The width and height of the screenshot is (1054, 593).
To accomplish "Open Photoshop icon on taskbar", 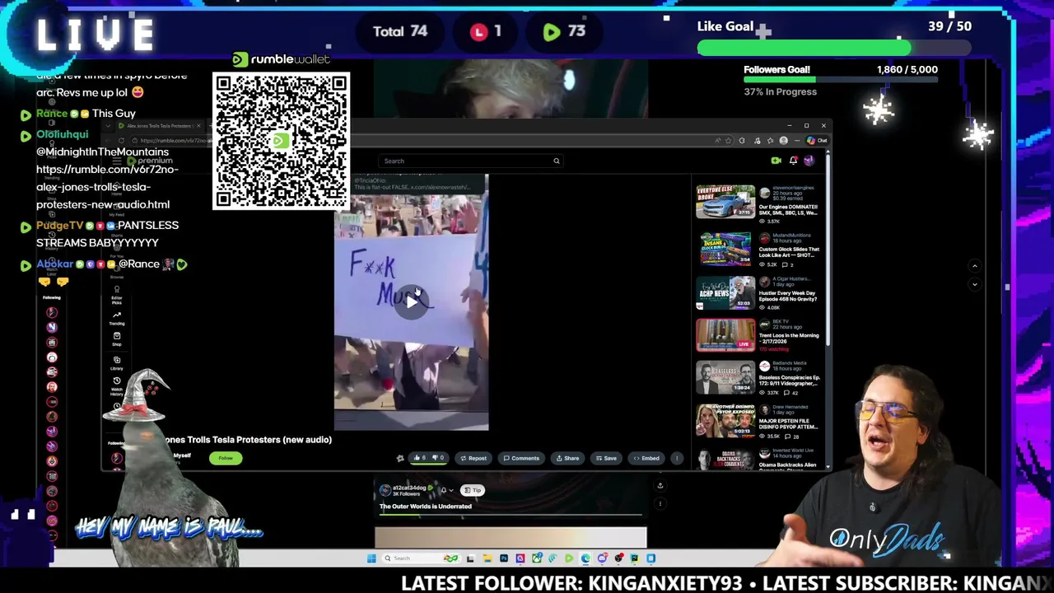I will [504, 558].
